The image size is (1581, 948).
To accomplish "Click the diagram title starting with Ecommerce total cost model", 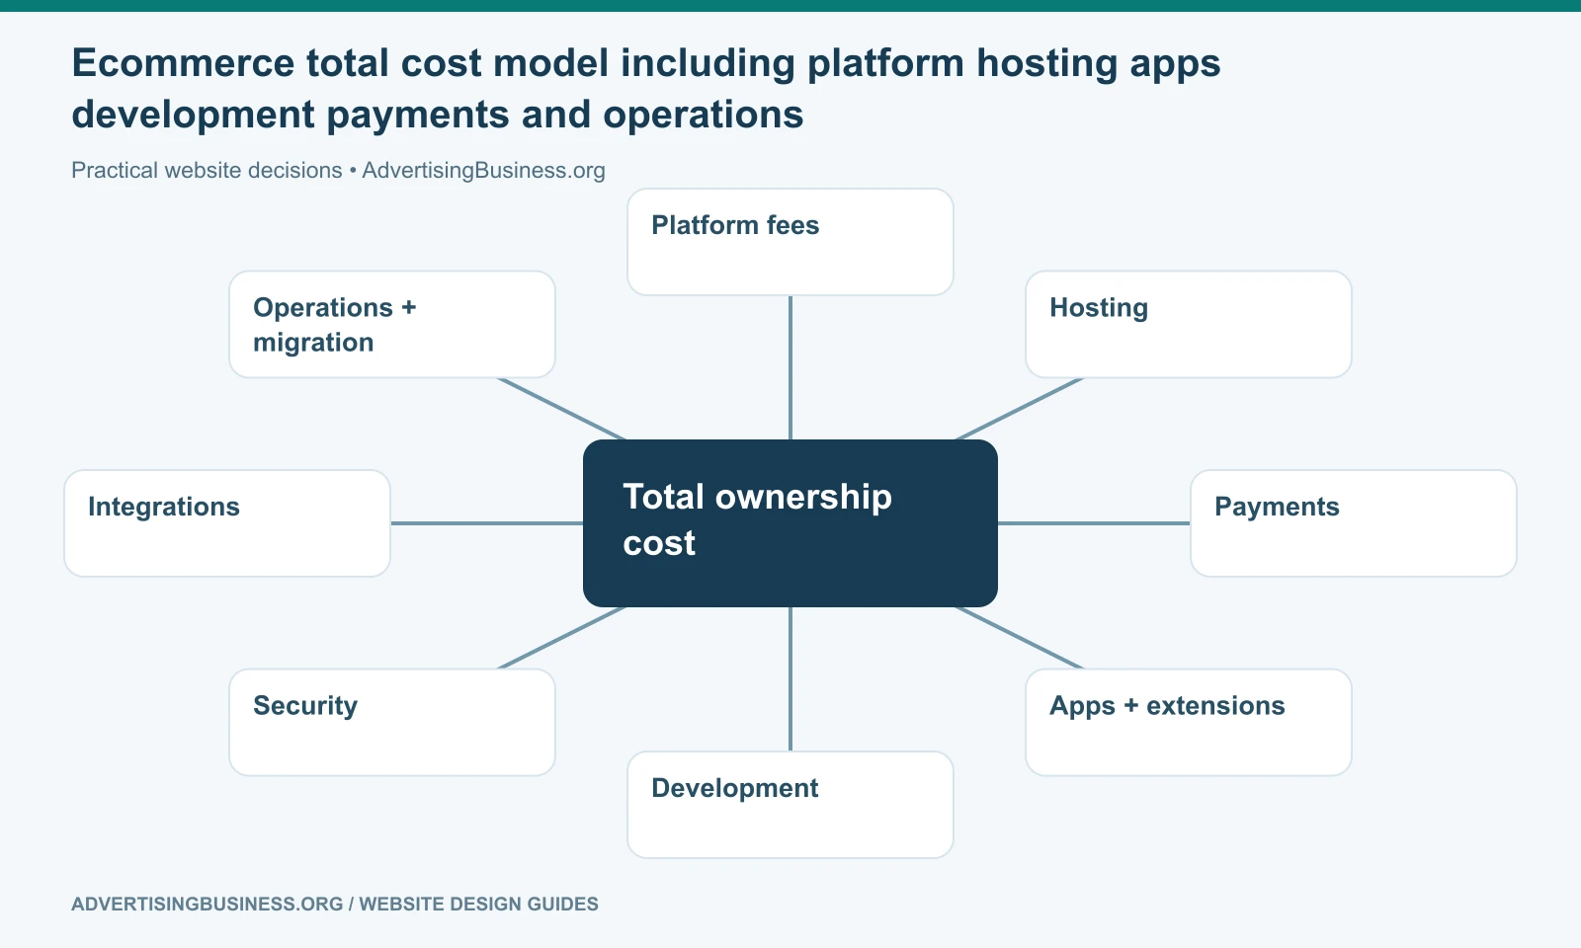I will click(x=646, y=89).
